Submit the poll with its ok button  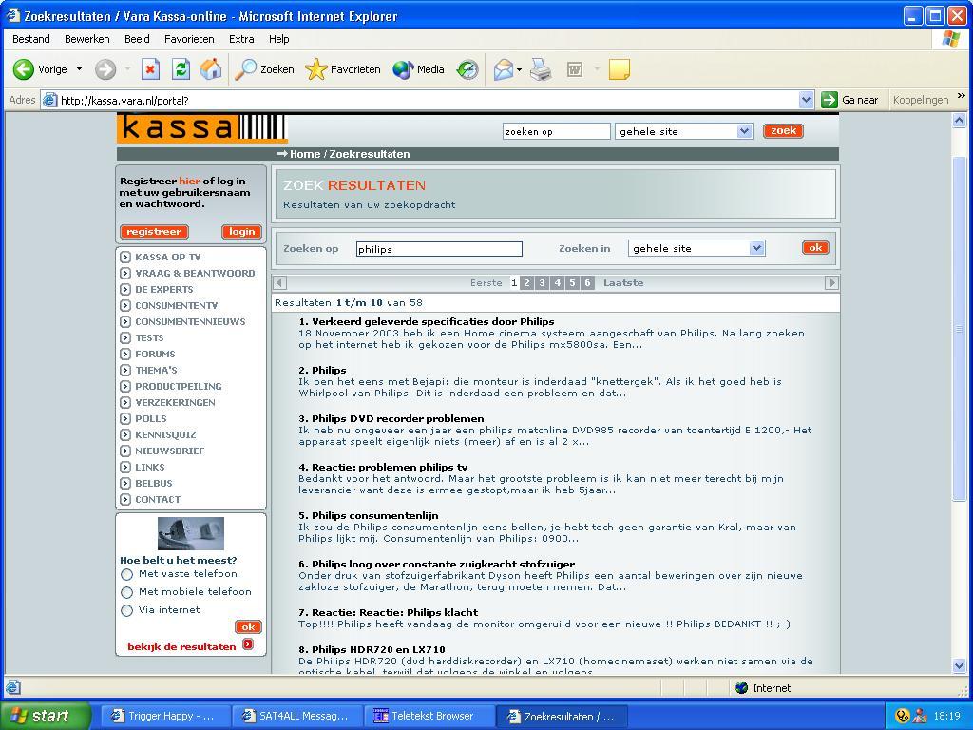pos(248,626)
